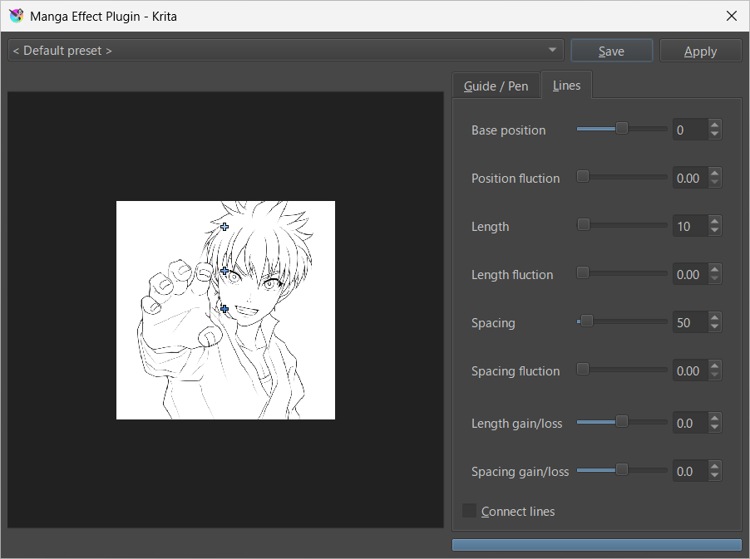750x559 pixels.
Task: Click the Length fluction value field
Action: pyautogui.click(x=688, y=274)
